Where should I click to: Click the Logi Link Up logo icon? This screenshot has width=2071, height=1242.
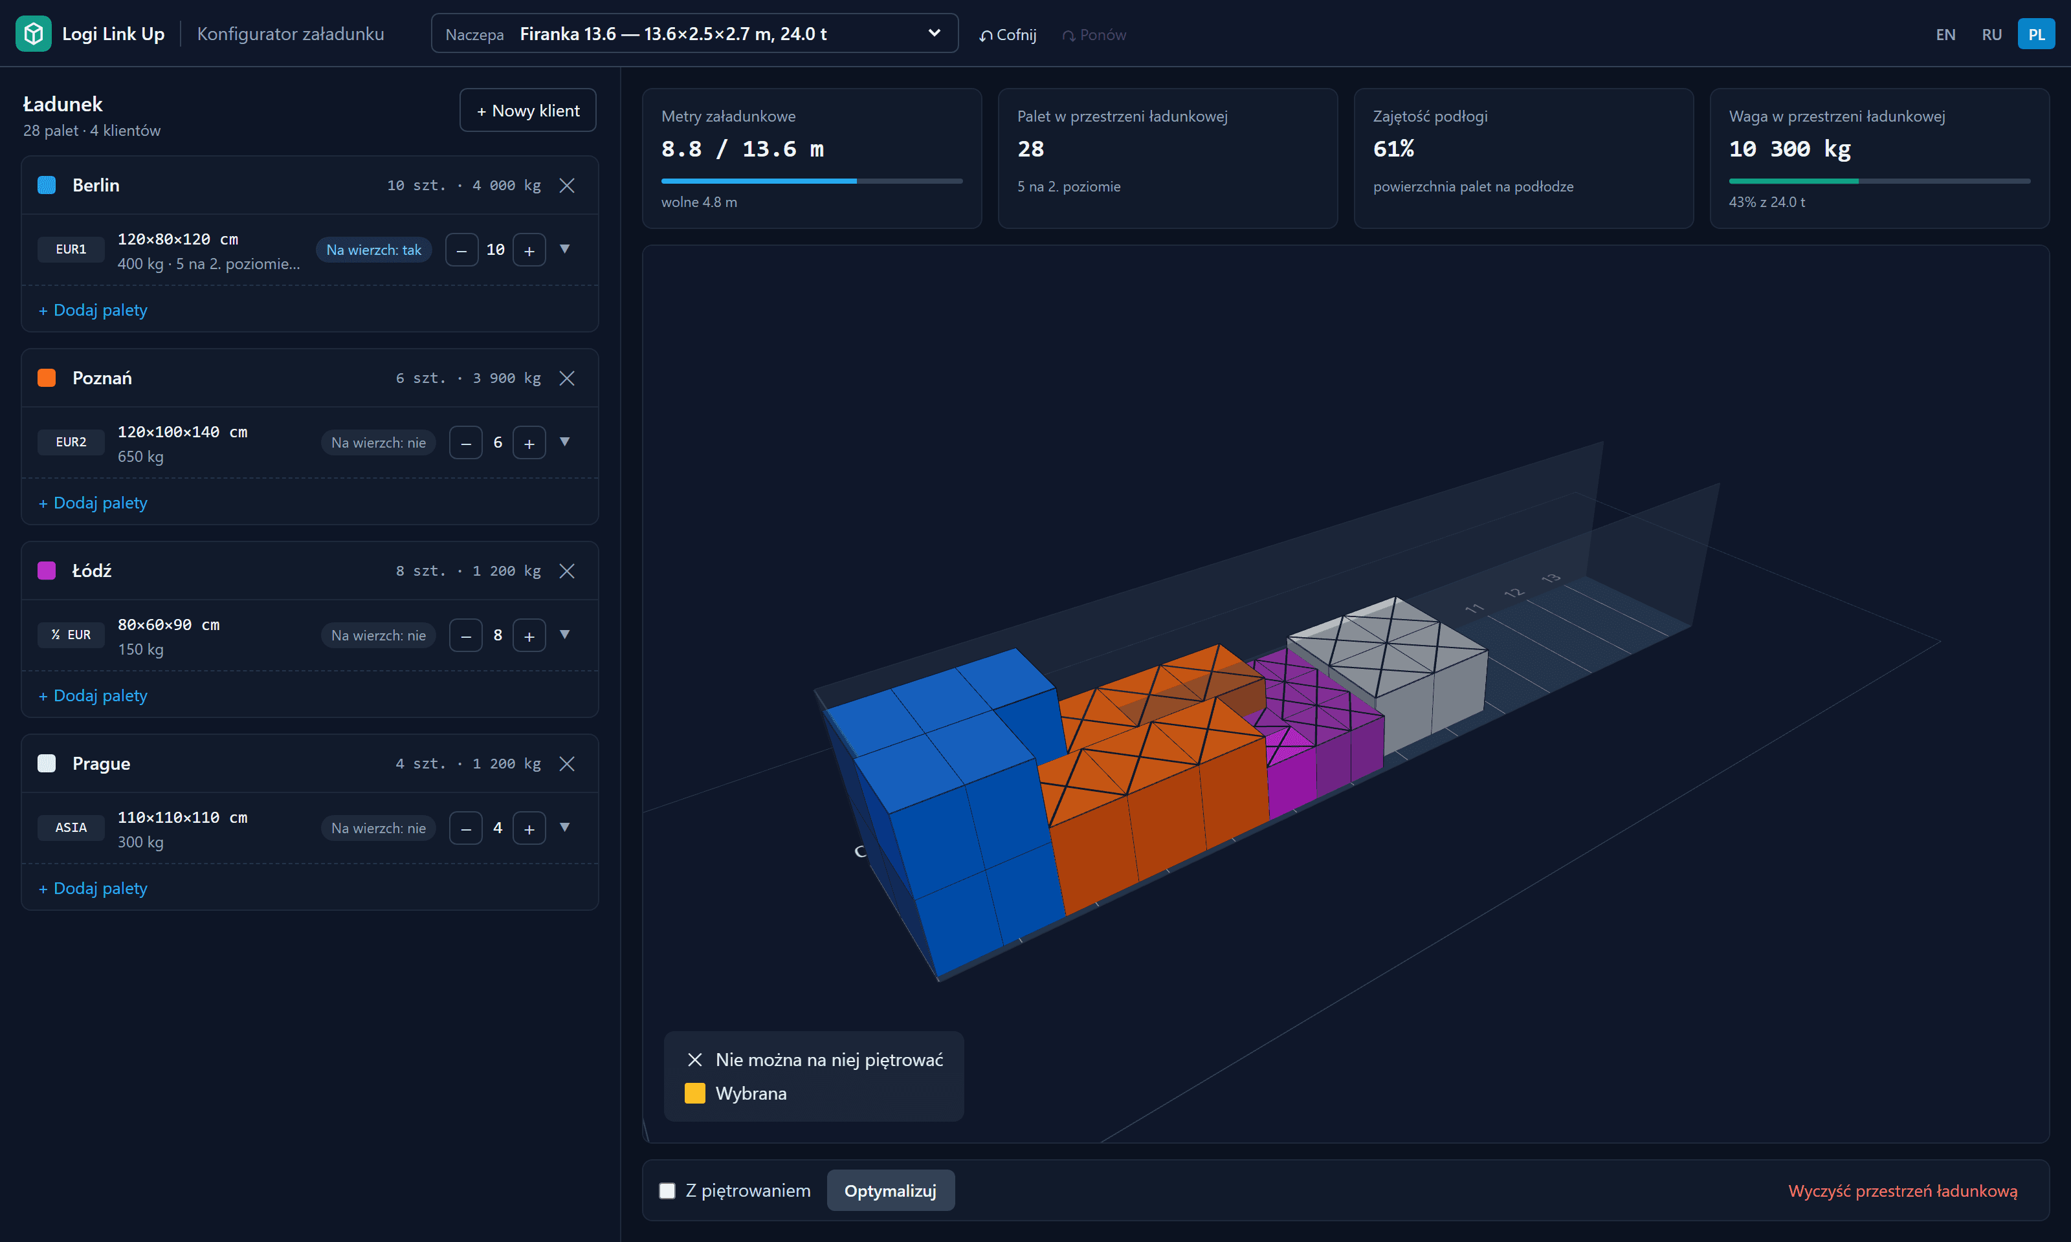(34, 34)
